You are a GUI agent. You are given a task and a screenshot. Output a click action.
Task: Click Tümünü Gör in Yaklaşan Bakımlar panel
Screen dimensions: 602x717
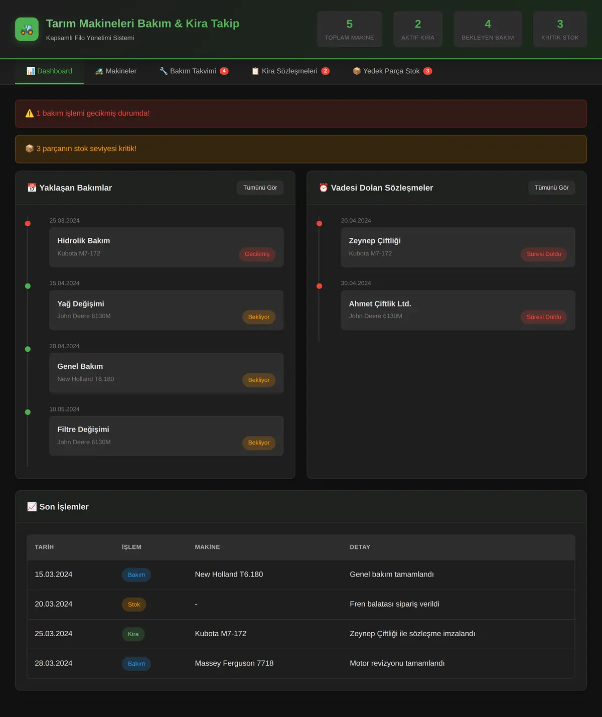(x=260, y=188)
